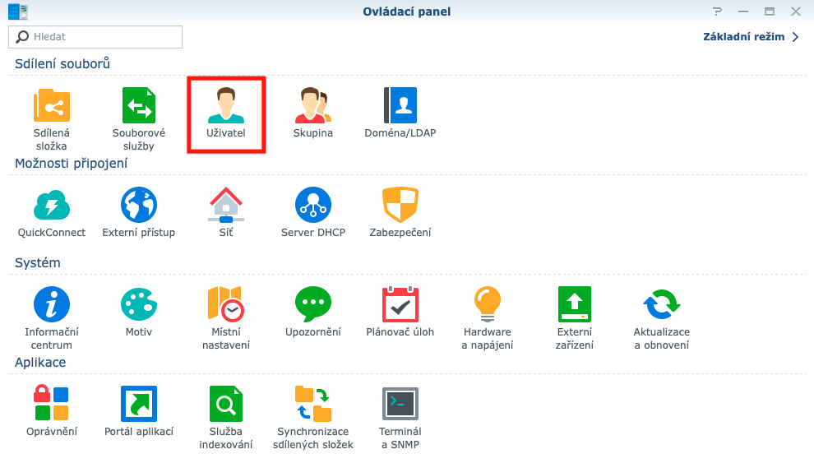This screenshot has height=463, width=814.
Task: Open Plánovač úloh task scheduler
Action: 400,304
